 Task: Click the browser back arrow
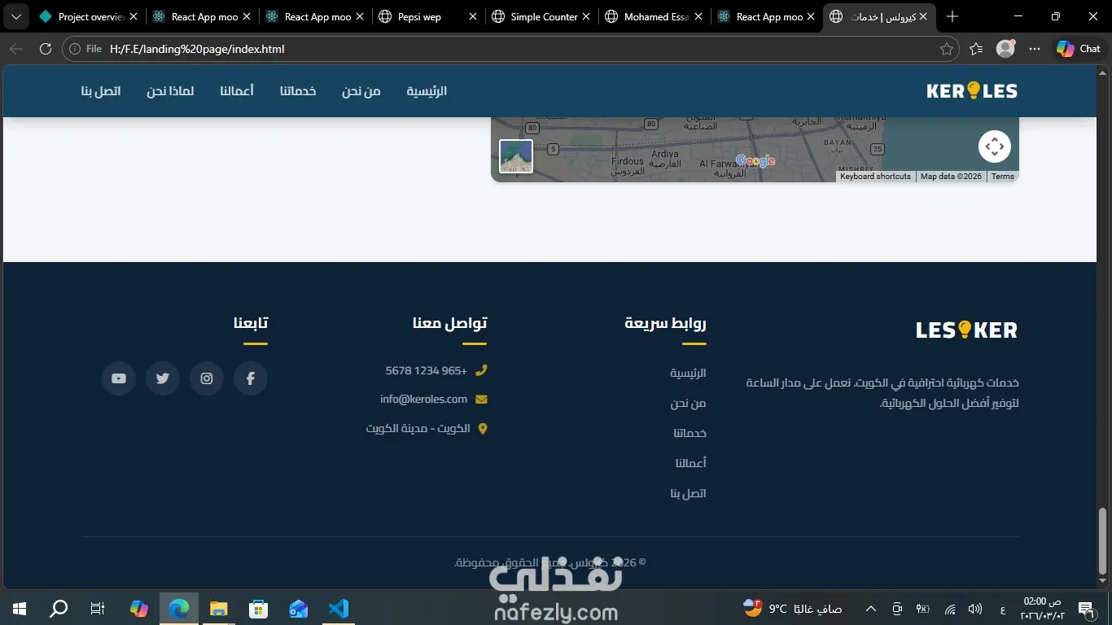[16, 49]
